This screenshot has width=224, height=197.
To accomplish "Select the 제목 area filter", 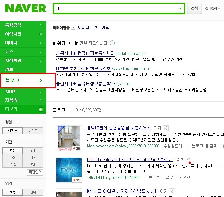I will (33, 192).
